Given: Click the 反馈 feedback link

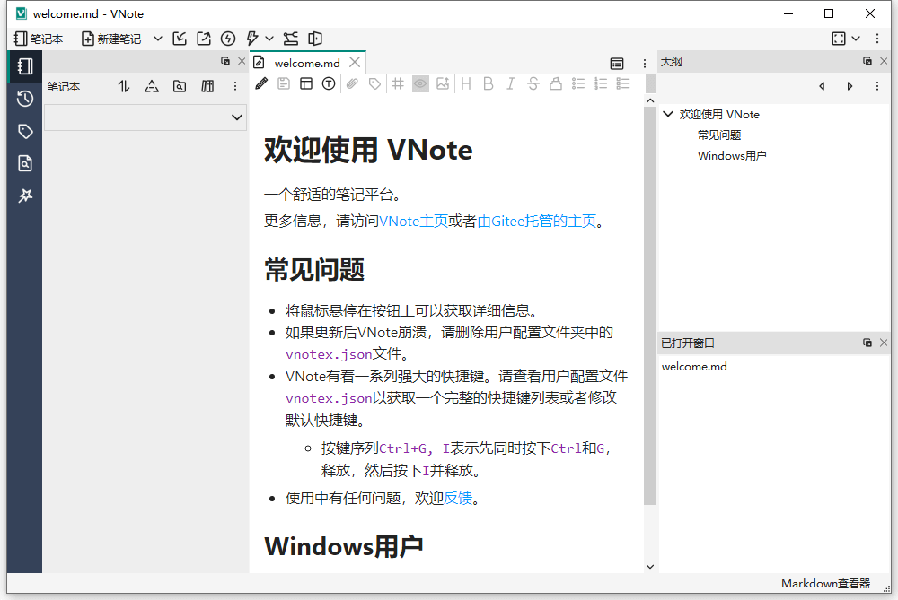Looking at the screenshot, I should (x=458, y=498).
